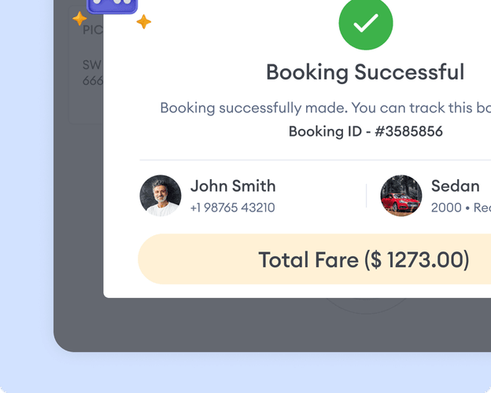
Task: Click the Sedan vehicle label
Action: click(456, 185)
